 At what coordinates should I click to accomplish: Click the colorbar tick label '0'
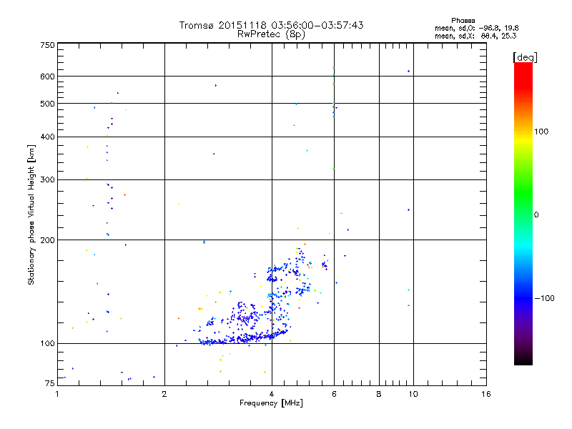point(536,215)
